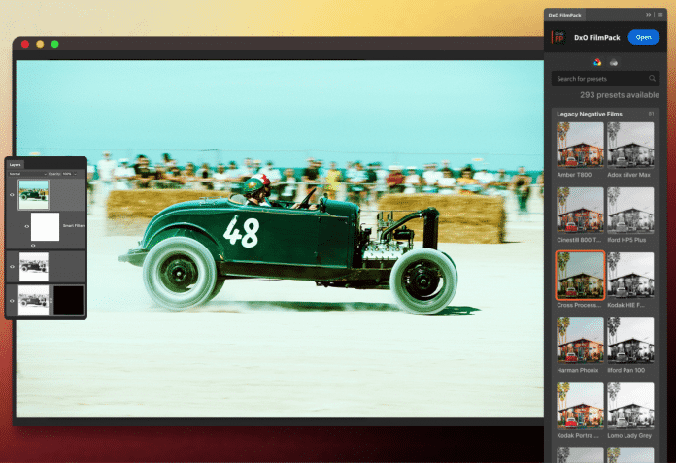This screenshot has width=676, height=463.
Task: Collapse the DxO FilmPack panel with double-arrow
Action: tap(649, 15)
